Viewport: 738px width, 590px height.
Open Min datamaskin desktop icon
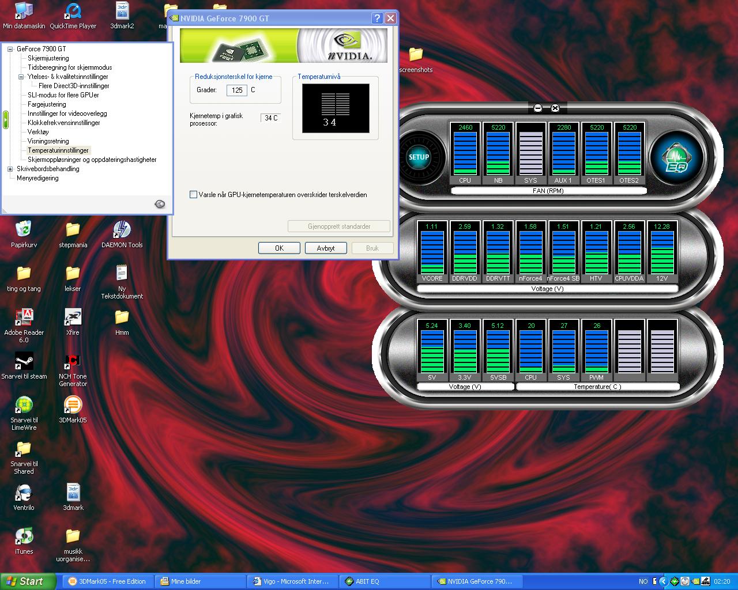(24, 16)
